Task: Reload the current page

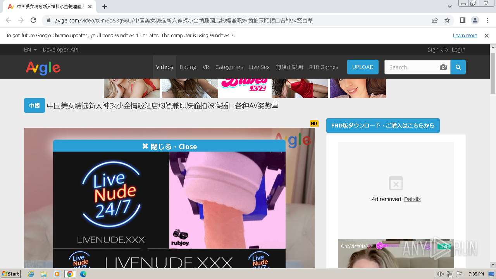Action: tap(33, 20)
